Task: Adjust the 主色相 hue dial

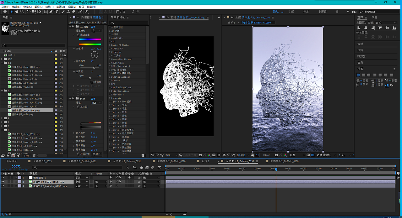Action: pyautogui.click(x=94, y=54)
